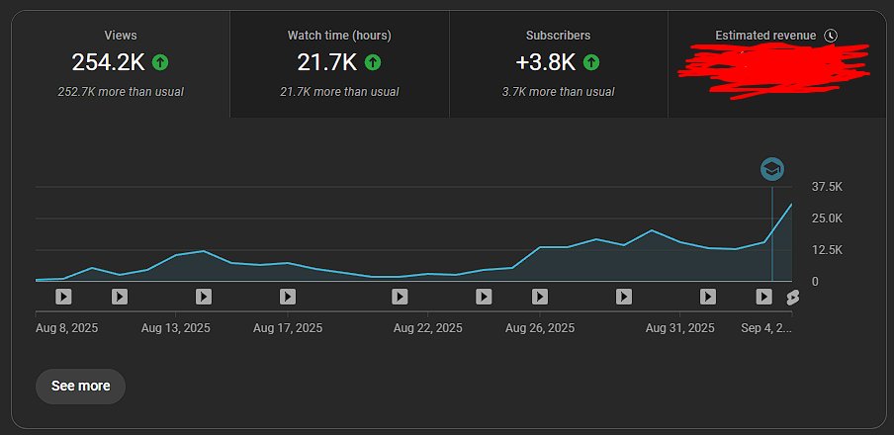
Task: Open video marker just before Aug 22 tick
Action: [x=400, y=297]
